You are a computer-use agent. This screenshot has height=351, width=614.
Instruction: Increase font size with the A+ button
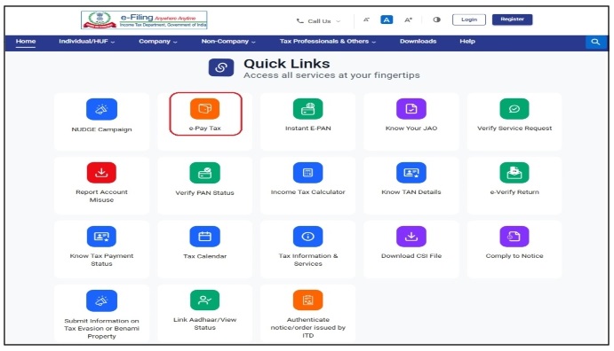click(408, 19)
